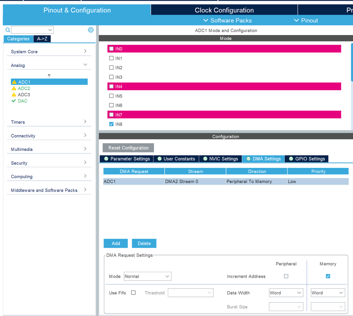Viewport: 353px width, 316px height.
Task: Click the Add DMA request button
Action: coord(116,244)
